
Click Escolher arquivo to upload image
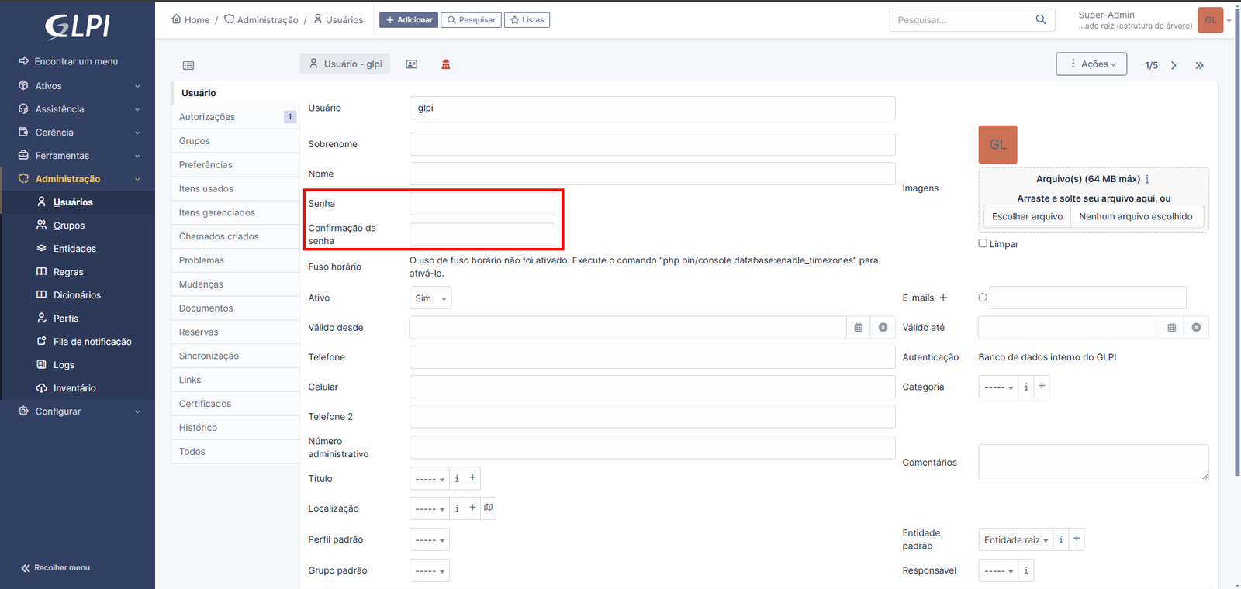(1027, 217)
